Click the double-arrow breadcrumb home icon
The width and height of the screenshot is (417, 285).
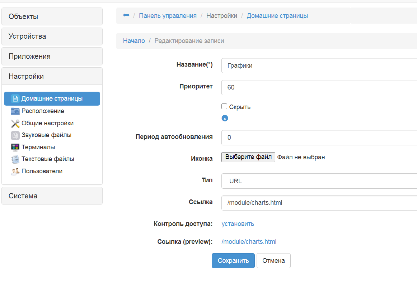[126, 15]
